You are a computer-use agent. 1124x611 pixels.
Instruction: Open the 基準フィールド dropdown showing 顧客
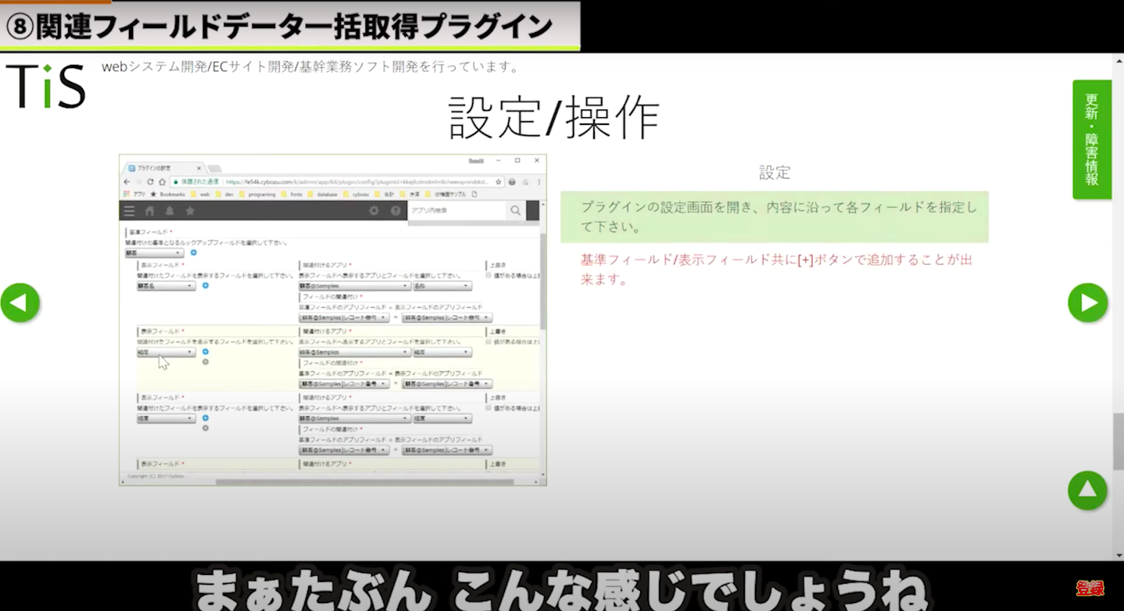(x=154, y=253)
